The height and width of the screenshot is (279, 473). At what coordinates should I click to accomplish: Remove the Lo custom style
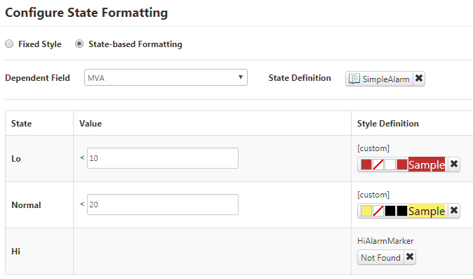point(454,164)
